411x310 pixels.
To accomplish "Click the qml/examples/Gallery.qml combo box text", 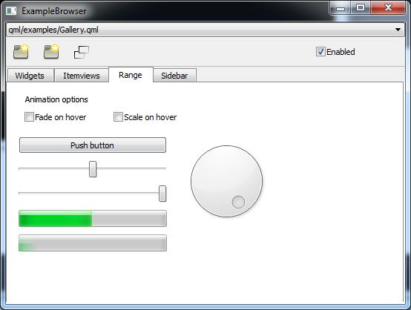I will pyautogui.click(x=53, y=30).
